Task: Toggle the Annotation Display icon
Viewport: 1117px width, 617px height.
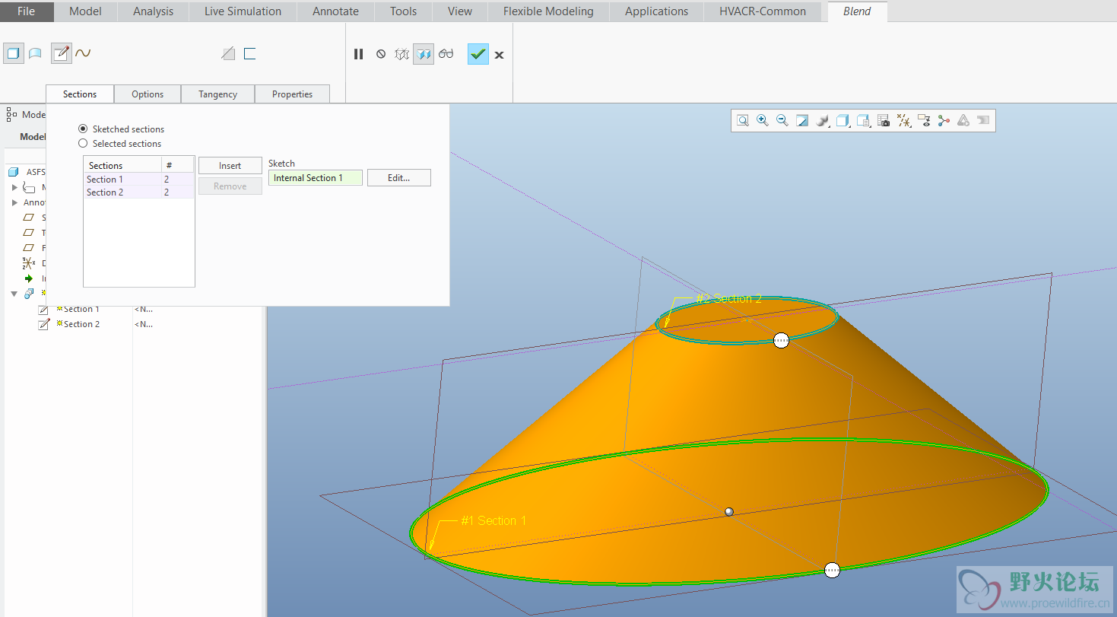Action: click(924, 120)
